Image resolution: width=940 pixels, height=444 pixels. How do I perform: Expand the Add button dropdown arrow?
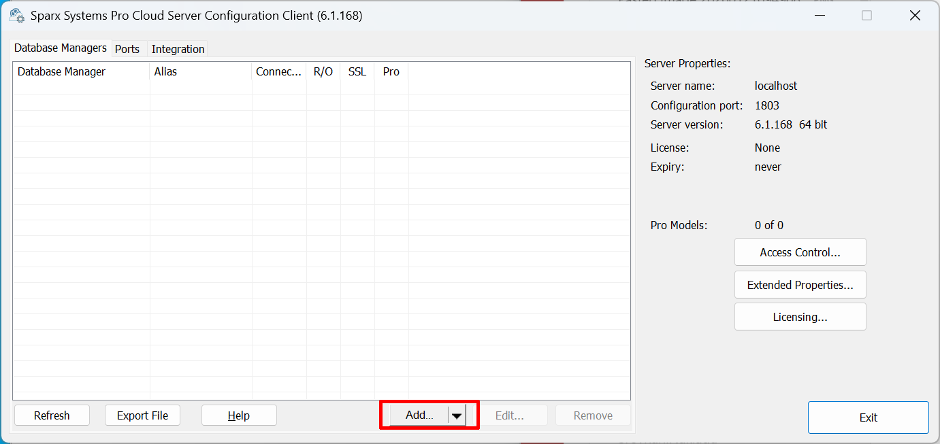(x=457, y=415)
